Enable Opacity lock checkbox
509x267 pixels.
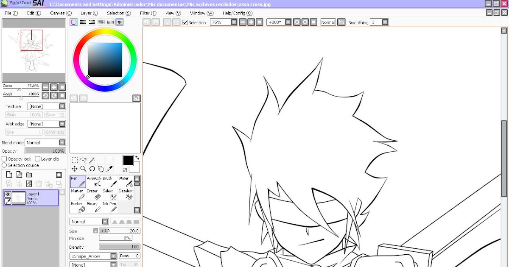(x=4, y=159)
